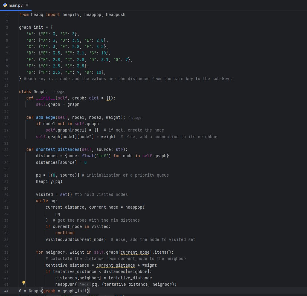Select the main.py editor tab
This screenshot has height=296, width=307.
16,5
